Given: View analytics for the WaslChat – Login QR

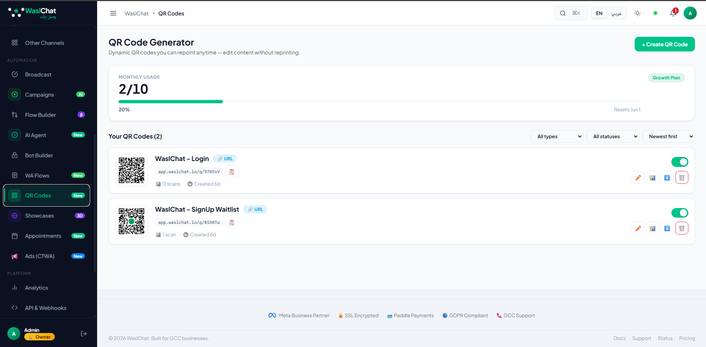Looking at the screenshot, I should click(653, 178).
